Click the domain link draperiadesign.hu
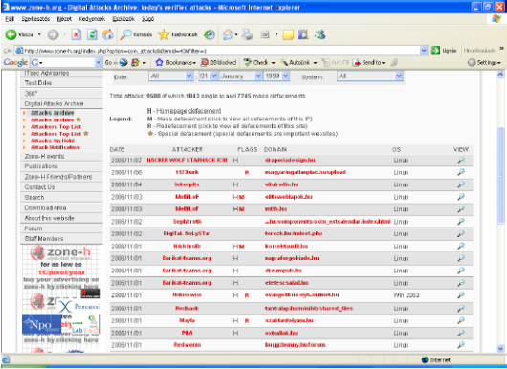 tap(290, 160)
